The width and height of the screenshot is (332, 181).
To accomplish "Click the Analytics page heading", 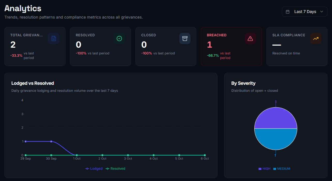I will pos(23,8).
